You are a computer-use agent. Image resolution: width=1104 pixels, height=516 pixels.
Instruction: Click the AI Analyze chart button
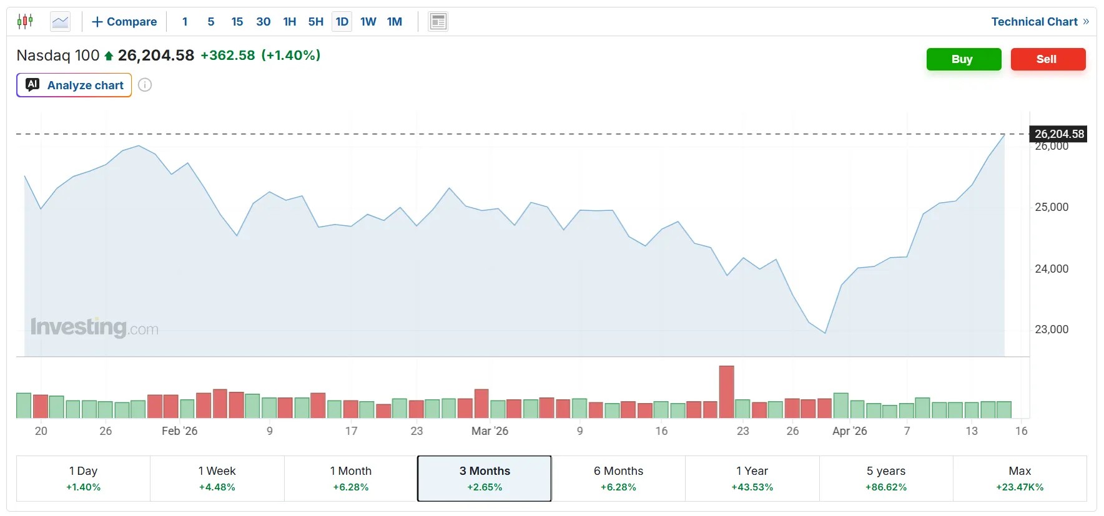click(74, 85)
